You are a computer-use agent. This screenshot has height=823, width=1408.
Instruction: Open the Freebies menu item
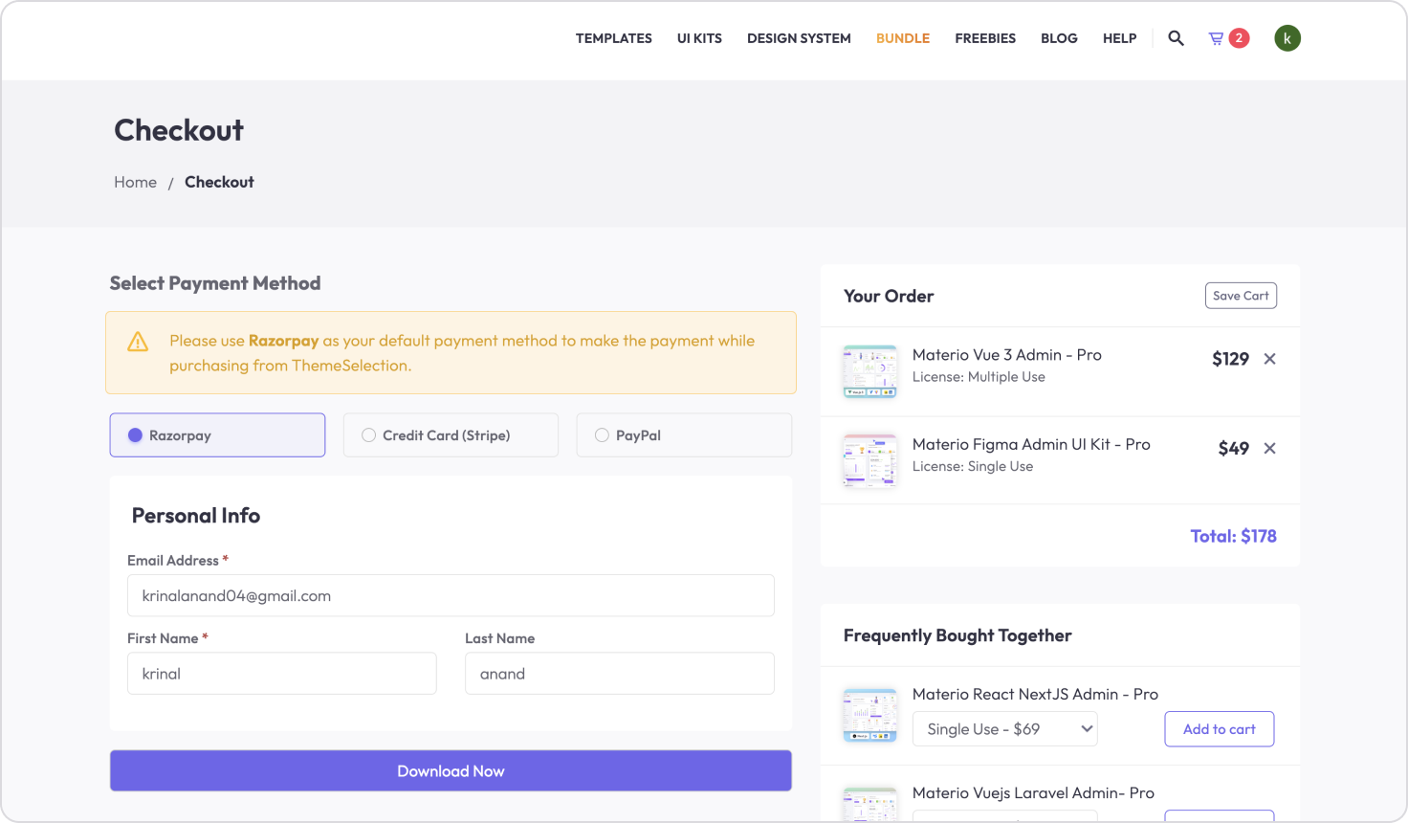pos(984,38)
